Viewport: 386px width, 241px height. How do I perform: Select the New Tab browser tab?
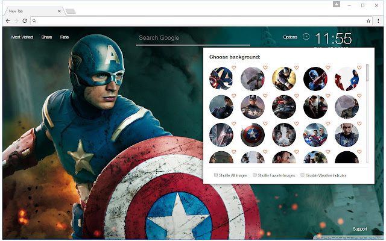[x=34, y=11]
